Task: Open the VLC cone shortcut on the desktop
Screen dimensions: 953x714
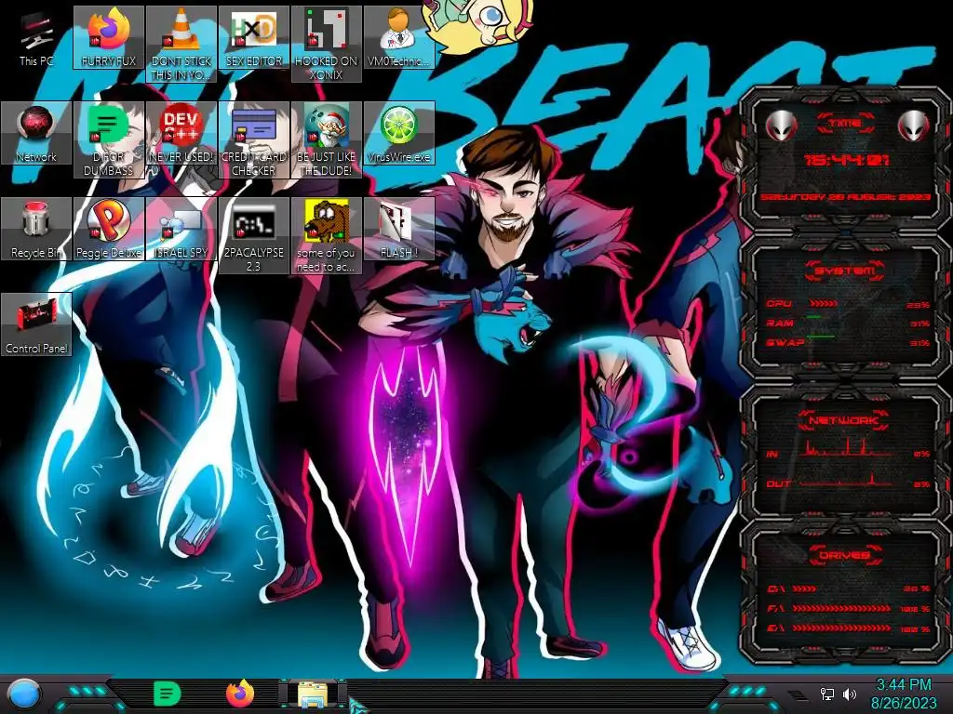Action: (181, 45)
